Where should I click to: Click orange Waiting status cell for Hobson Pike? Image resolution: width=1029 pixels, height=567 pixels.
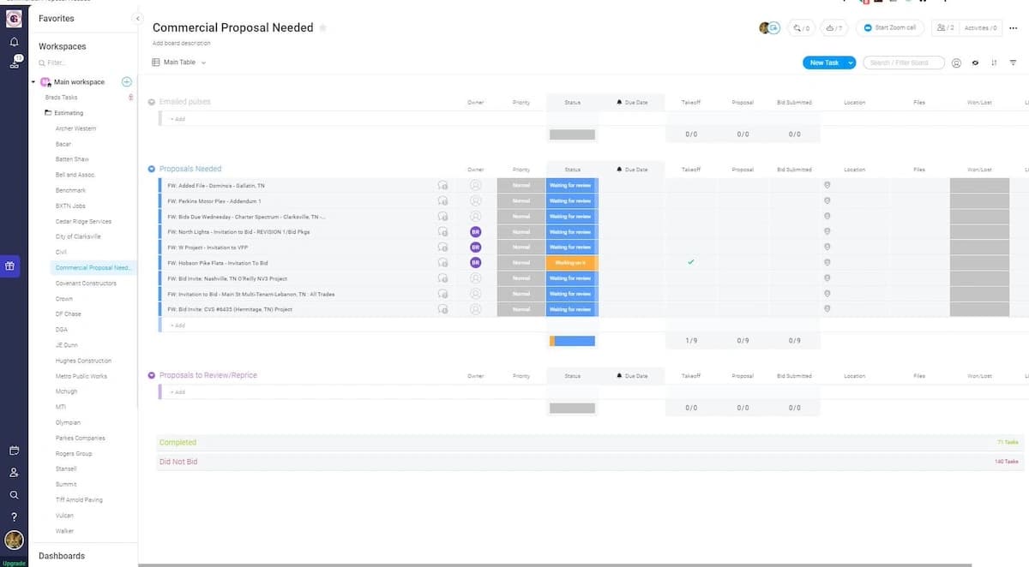point(570,263)
